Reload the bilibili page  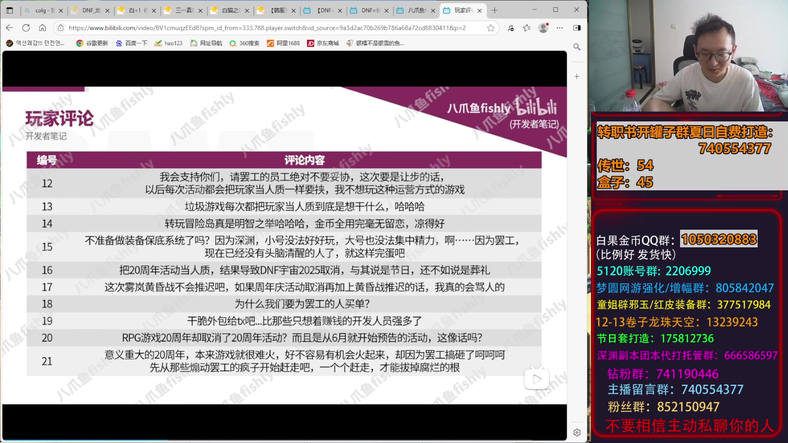[x=26, y=28]
